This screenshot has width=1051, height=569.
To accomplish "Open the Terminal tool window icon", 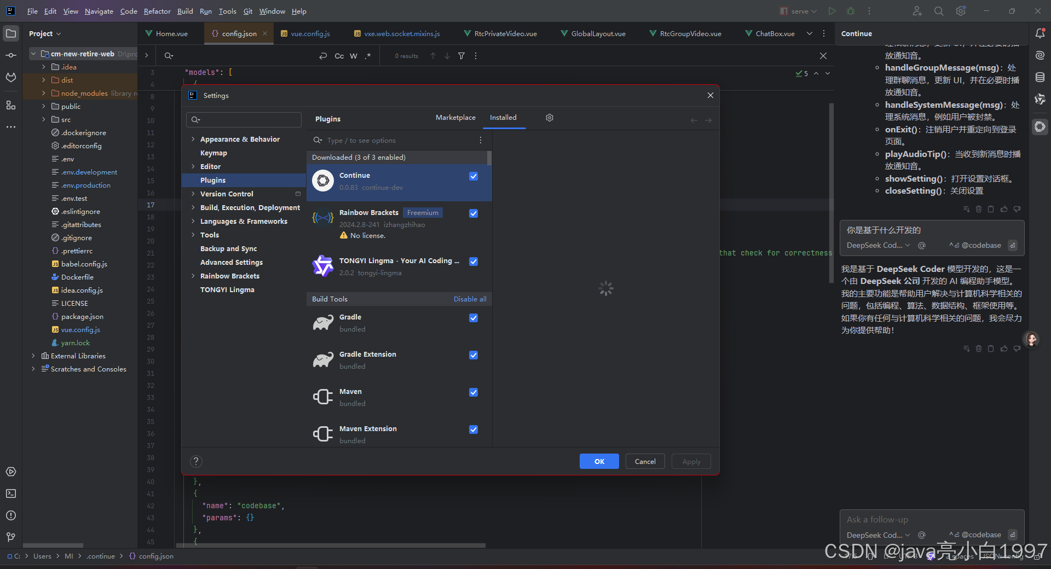I will click(x=11, y=493).
